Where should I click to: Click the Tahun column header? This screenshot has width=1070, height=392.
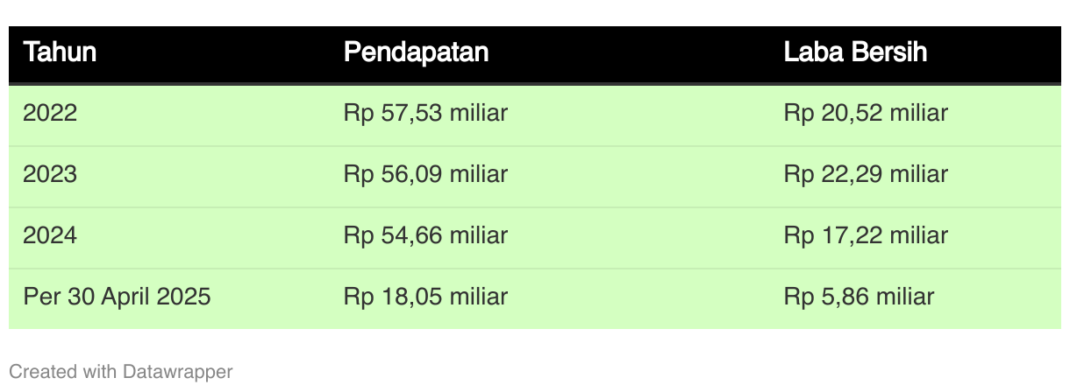point(60,52)
